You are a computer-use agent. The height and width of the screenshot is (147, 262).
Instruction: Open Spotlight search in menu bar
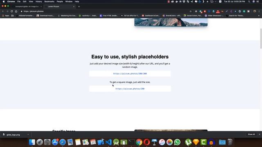coord(249,2)
